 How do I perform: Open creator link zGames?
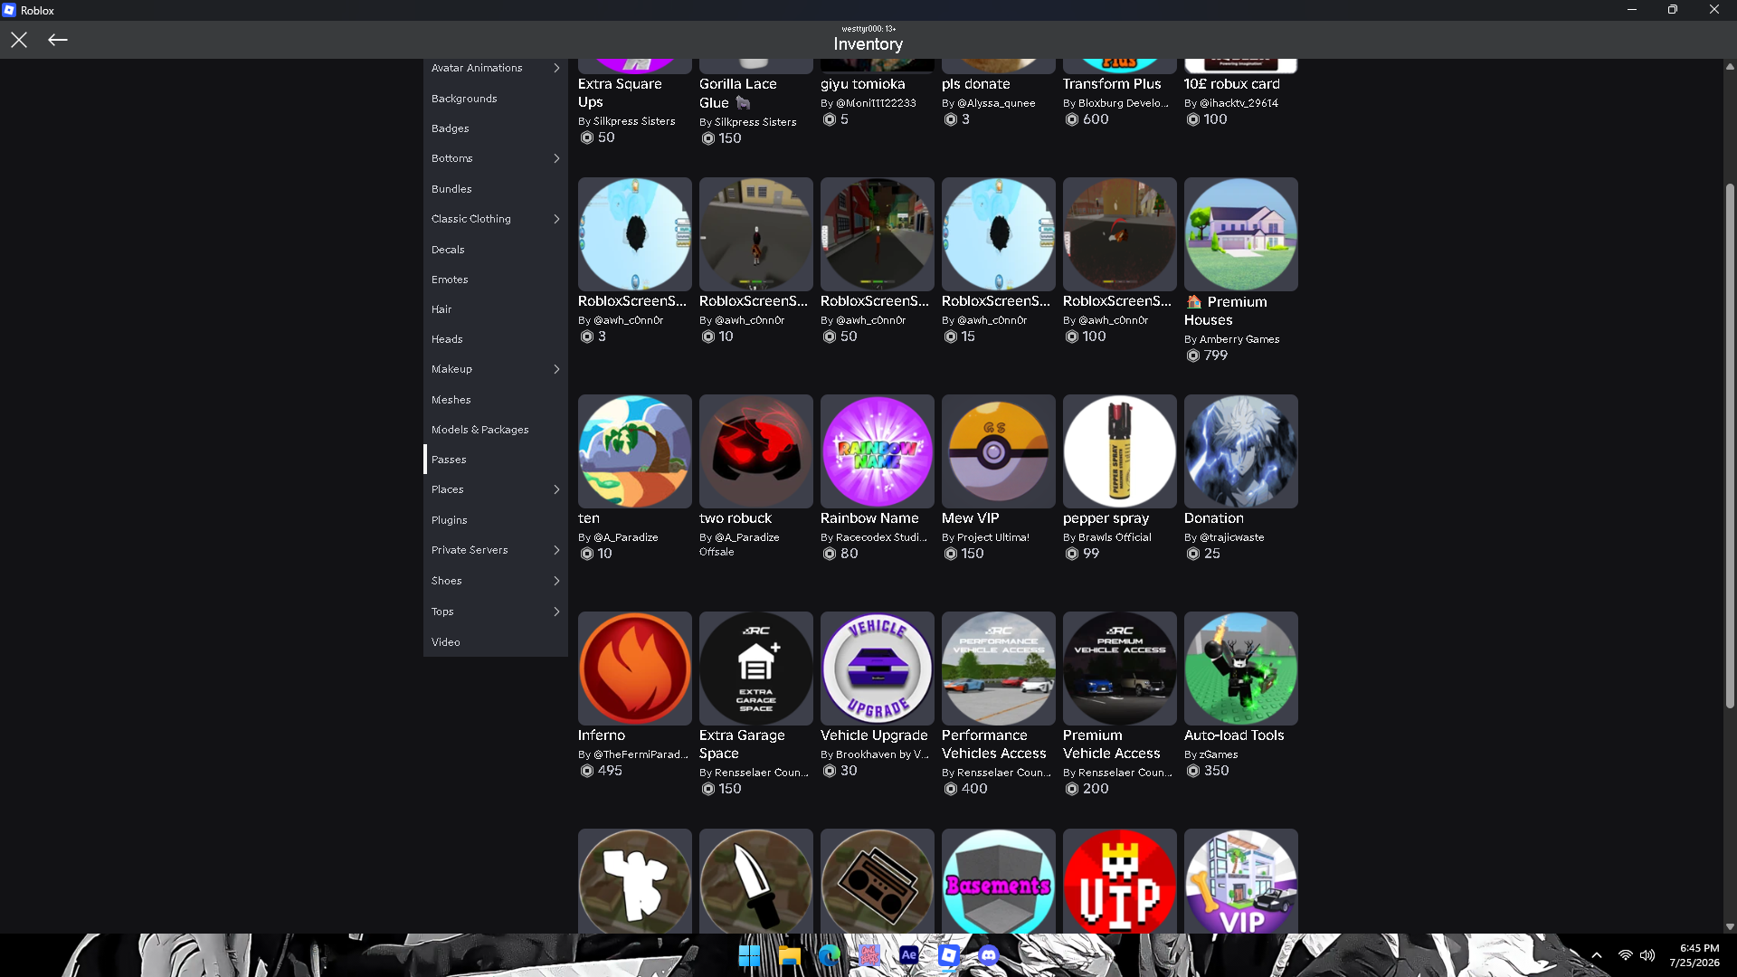(1219, 754)
